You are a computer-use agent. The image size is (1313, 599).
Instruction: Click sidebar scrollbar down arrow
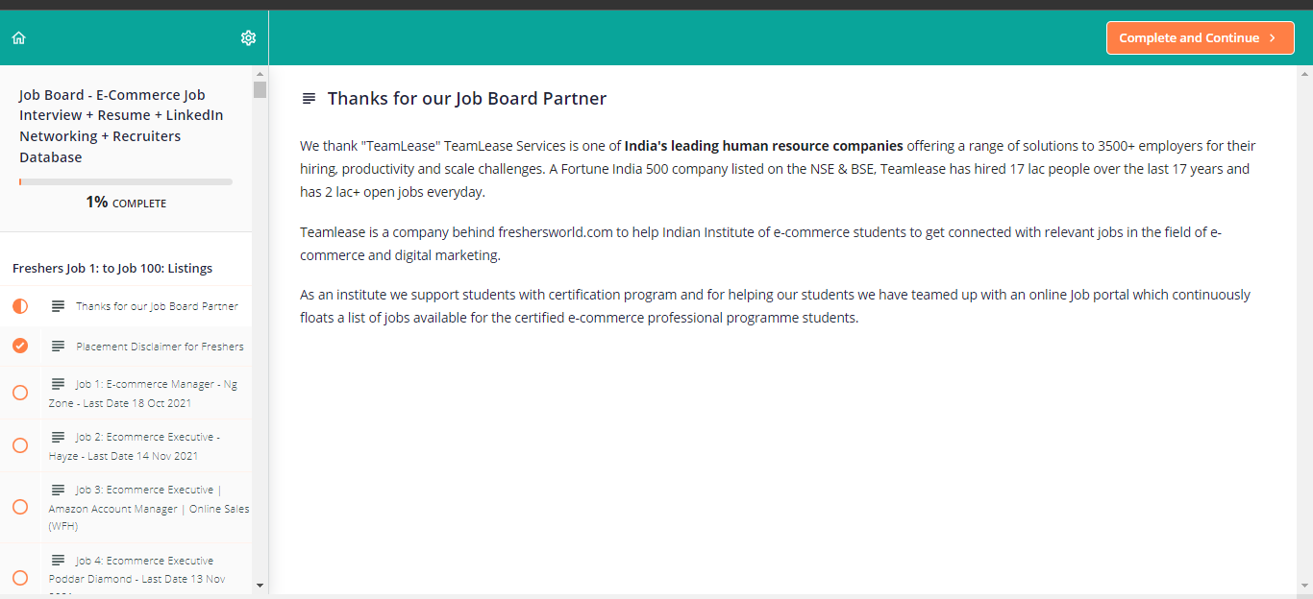tap(260, 585)
